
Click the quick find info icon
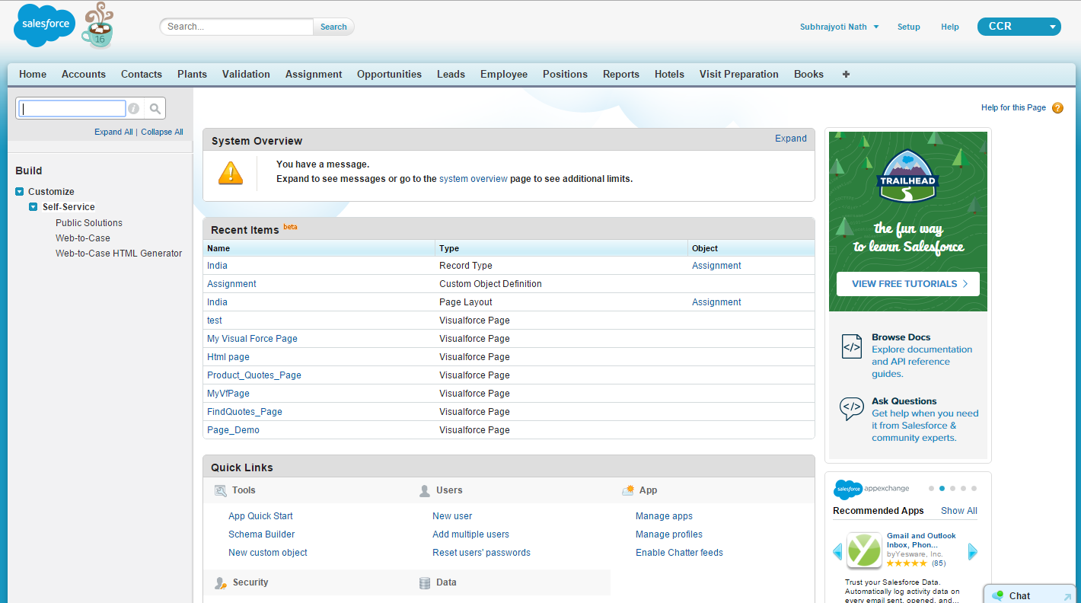133,109
